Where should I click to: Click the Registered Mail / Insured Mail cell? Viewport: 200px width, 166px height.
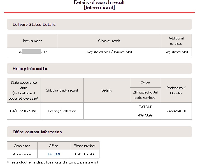110,52
